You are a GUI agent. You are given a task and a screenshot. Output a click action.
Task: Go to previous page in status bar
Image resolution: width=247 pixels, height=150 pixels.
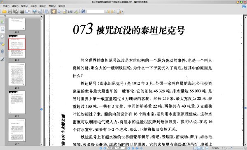(x=105, y=148)
